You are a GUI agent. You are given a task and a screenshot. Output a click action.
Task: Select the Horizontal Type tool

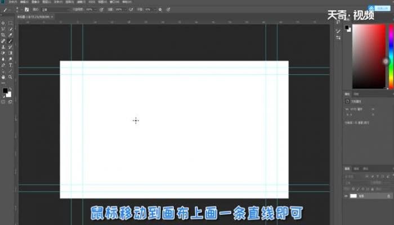(x=10, y=65)
